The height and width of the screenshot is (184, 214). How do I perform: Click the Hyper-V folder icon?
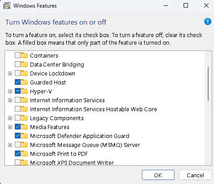(24, 91)
